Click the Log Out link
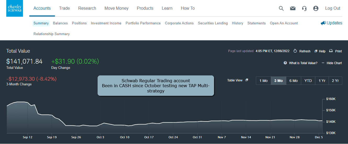348x144 pixels. 333,8
